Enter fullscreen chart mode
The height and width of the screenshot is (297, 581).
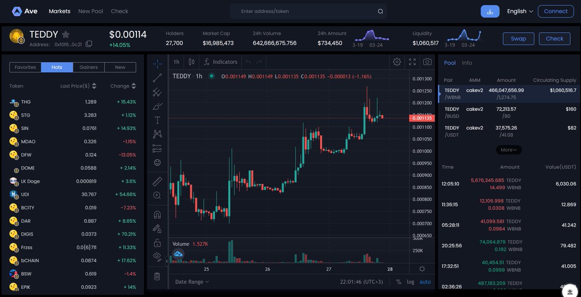(412, 62)
